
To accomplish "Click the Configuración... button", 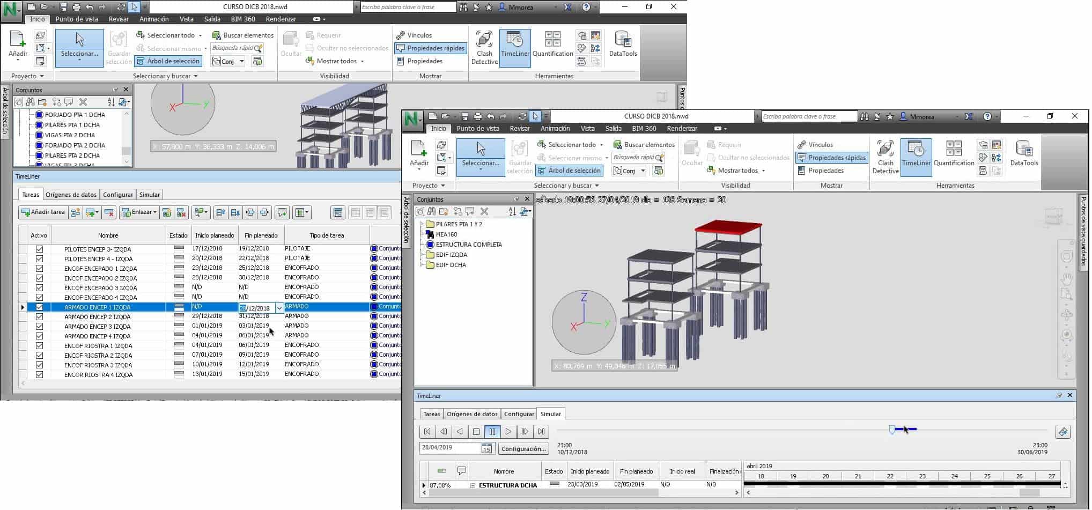I will coord(523,449).
